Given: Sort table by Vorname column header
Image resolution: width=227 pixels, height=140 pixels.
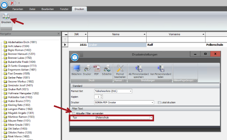Looking at the screenshot, I should coord(176,34).
